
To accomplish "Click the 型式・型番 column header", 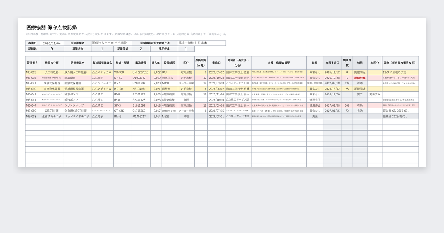I will [x=123, y=63].
